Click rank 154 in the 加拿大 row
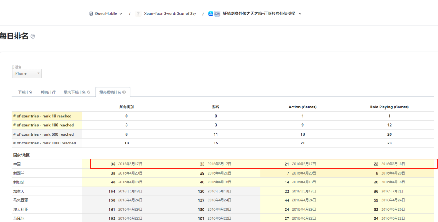 112,191
